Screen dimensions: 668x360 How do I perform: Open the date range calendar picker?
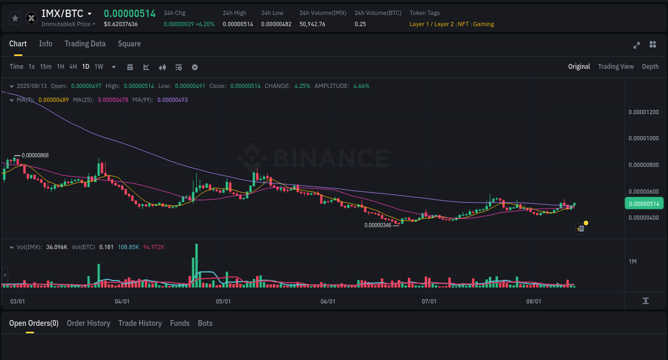click(x=130, y=67)
